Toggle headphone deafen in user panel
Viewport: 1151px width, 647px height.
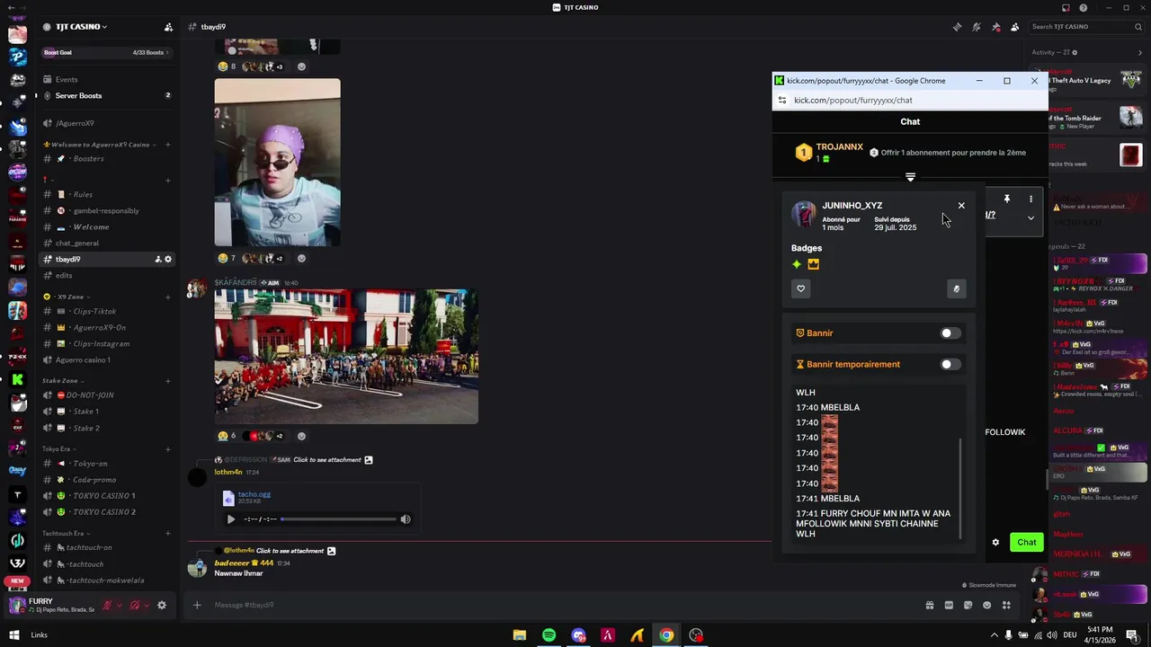tap(136, 606)
